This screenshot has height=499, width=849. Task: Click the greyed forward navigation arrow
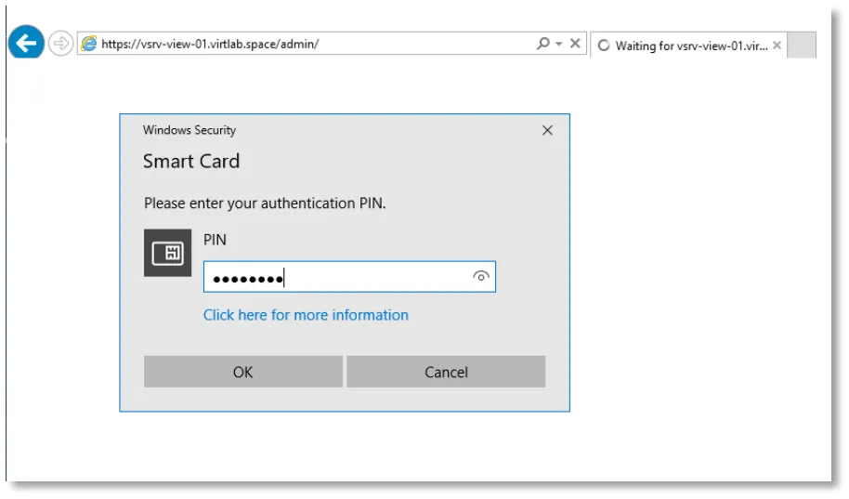(x=60, y=43)
